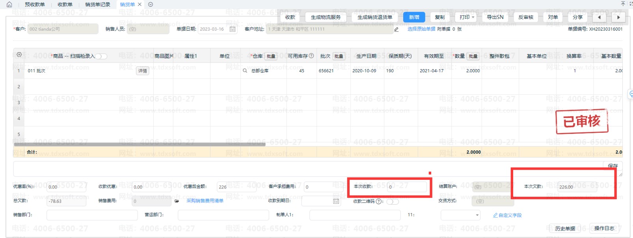Switch to the 销货单记录 tab

pos(98,4)
